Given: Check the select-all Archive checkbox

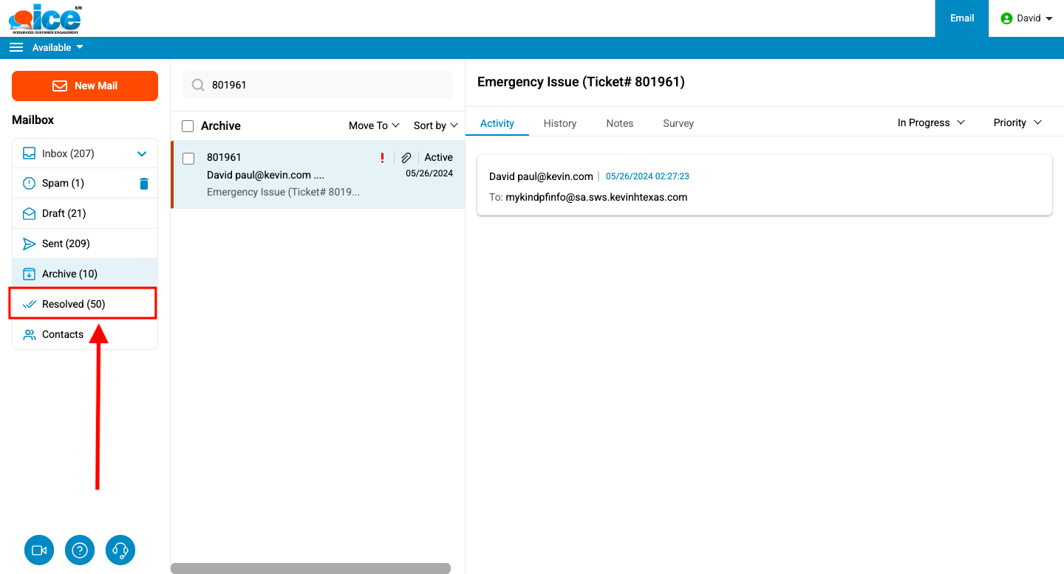Looking at the screenshot, I should tap(188, 126).
